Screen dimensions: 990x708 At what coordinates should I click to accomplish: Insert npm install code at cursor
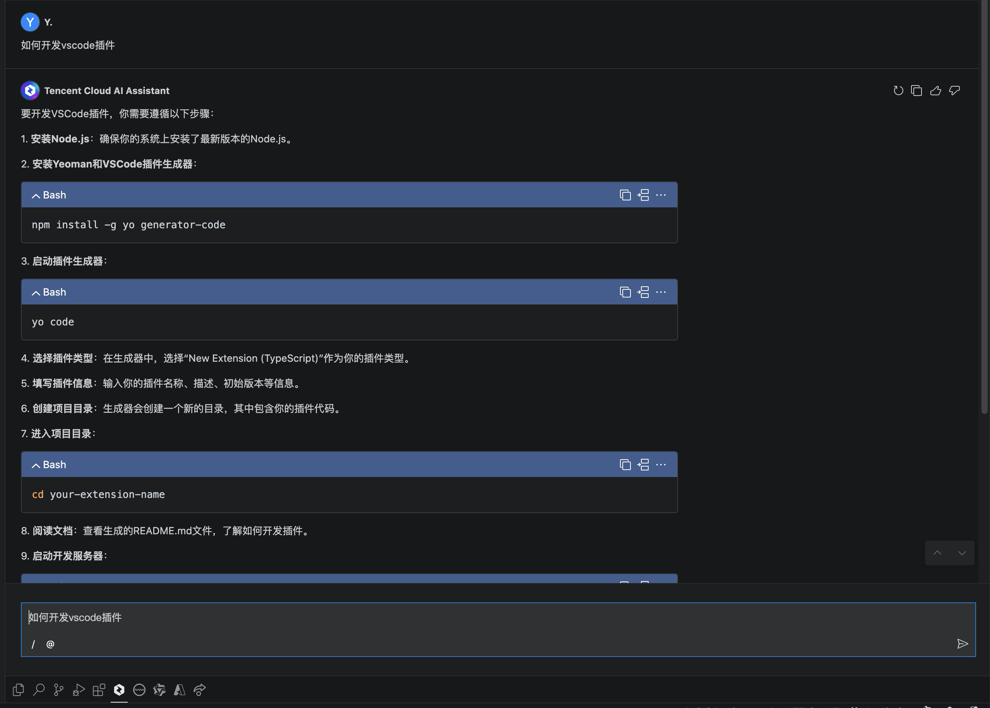pyautogui.click(x=643, y=195)
